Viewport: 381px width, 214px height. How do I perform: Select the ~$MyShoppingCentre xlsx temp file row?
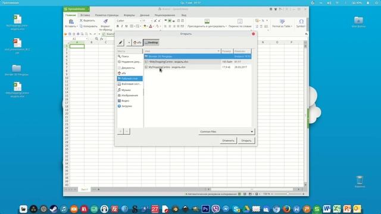[198, 62]
